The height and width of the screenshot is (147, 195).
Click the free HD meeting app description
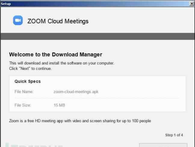click(x=80, y=121)
